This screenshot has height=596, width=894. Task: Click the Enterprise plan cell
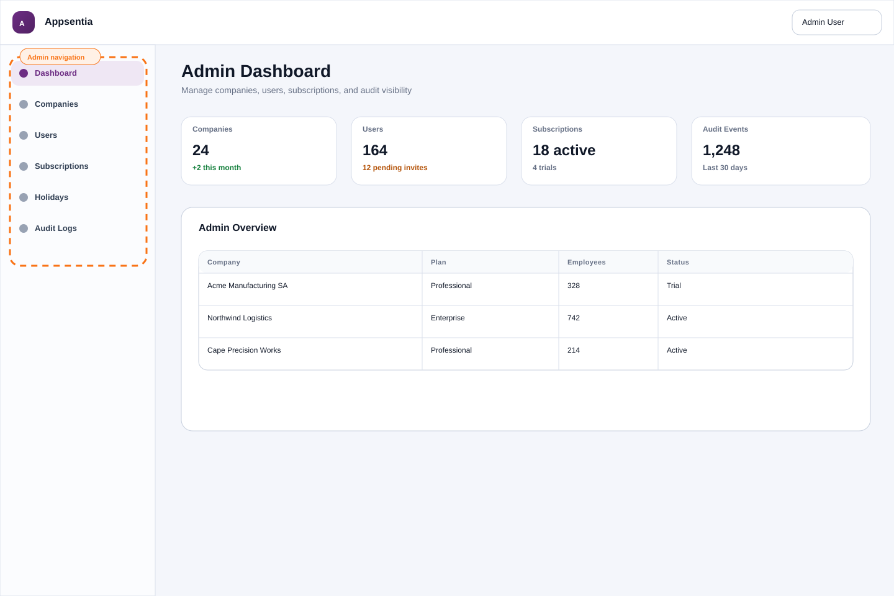(x=490, y=322)
